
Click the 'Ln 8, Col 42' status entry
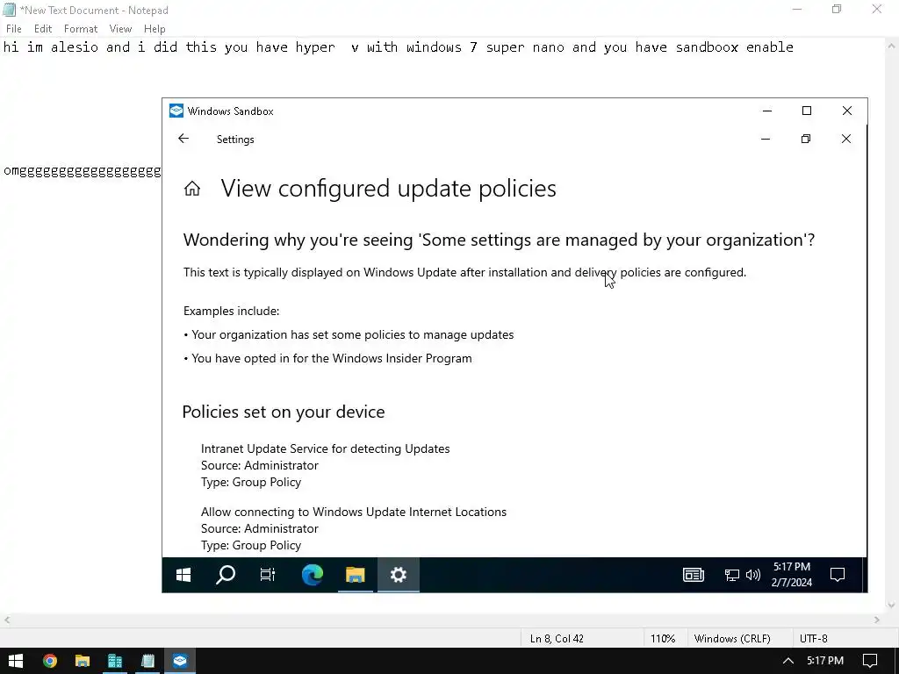tap(557, 639)
